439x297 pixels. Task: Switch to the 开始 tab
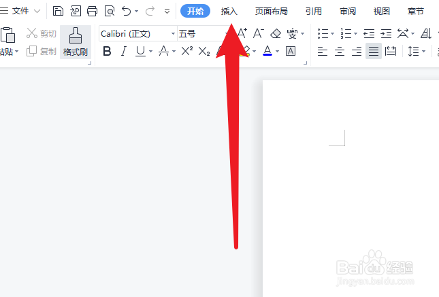(195, 11)
